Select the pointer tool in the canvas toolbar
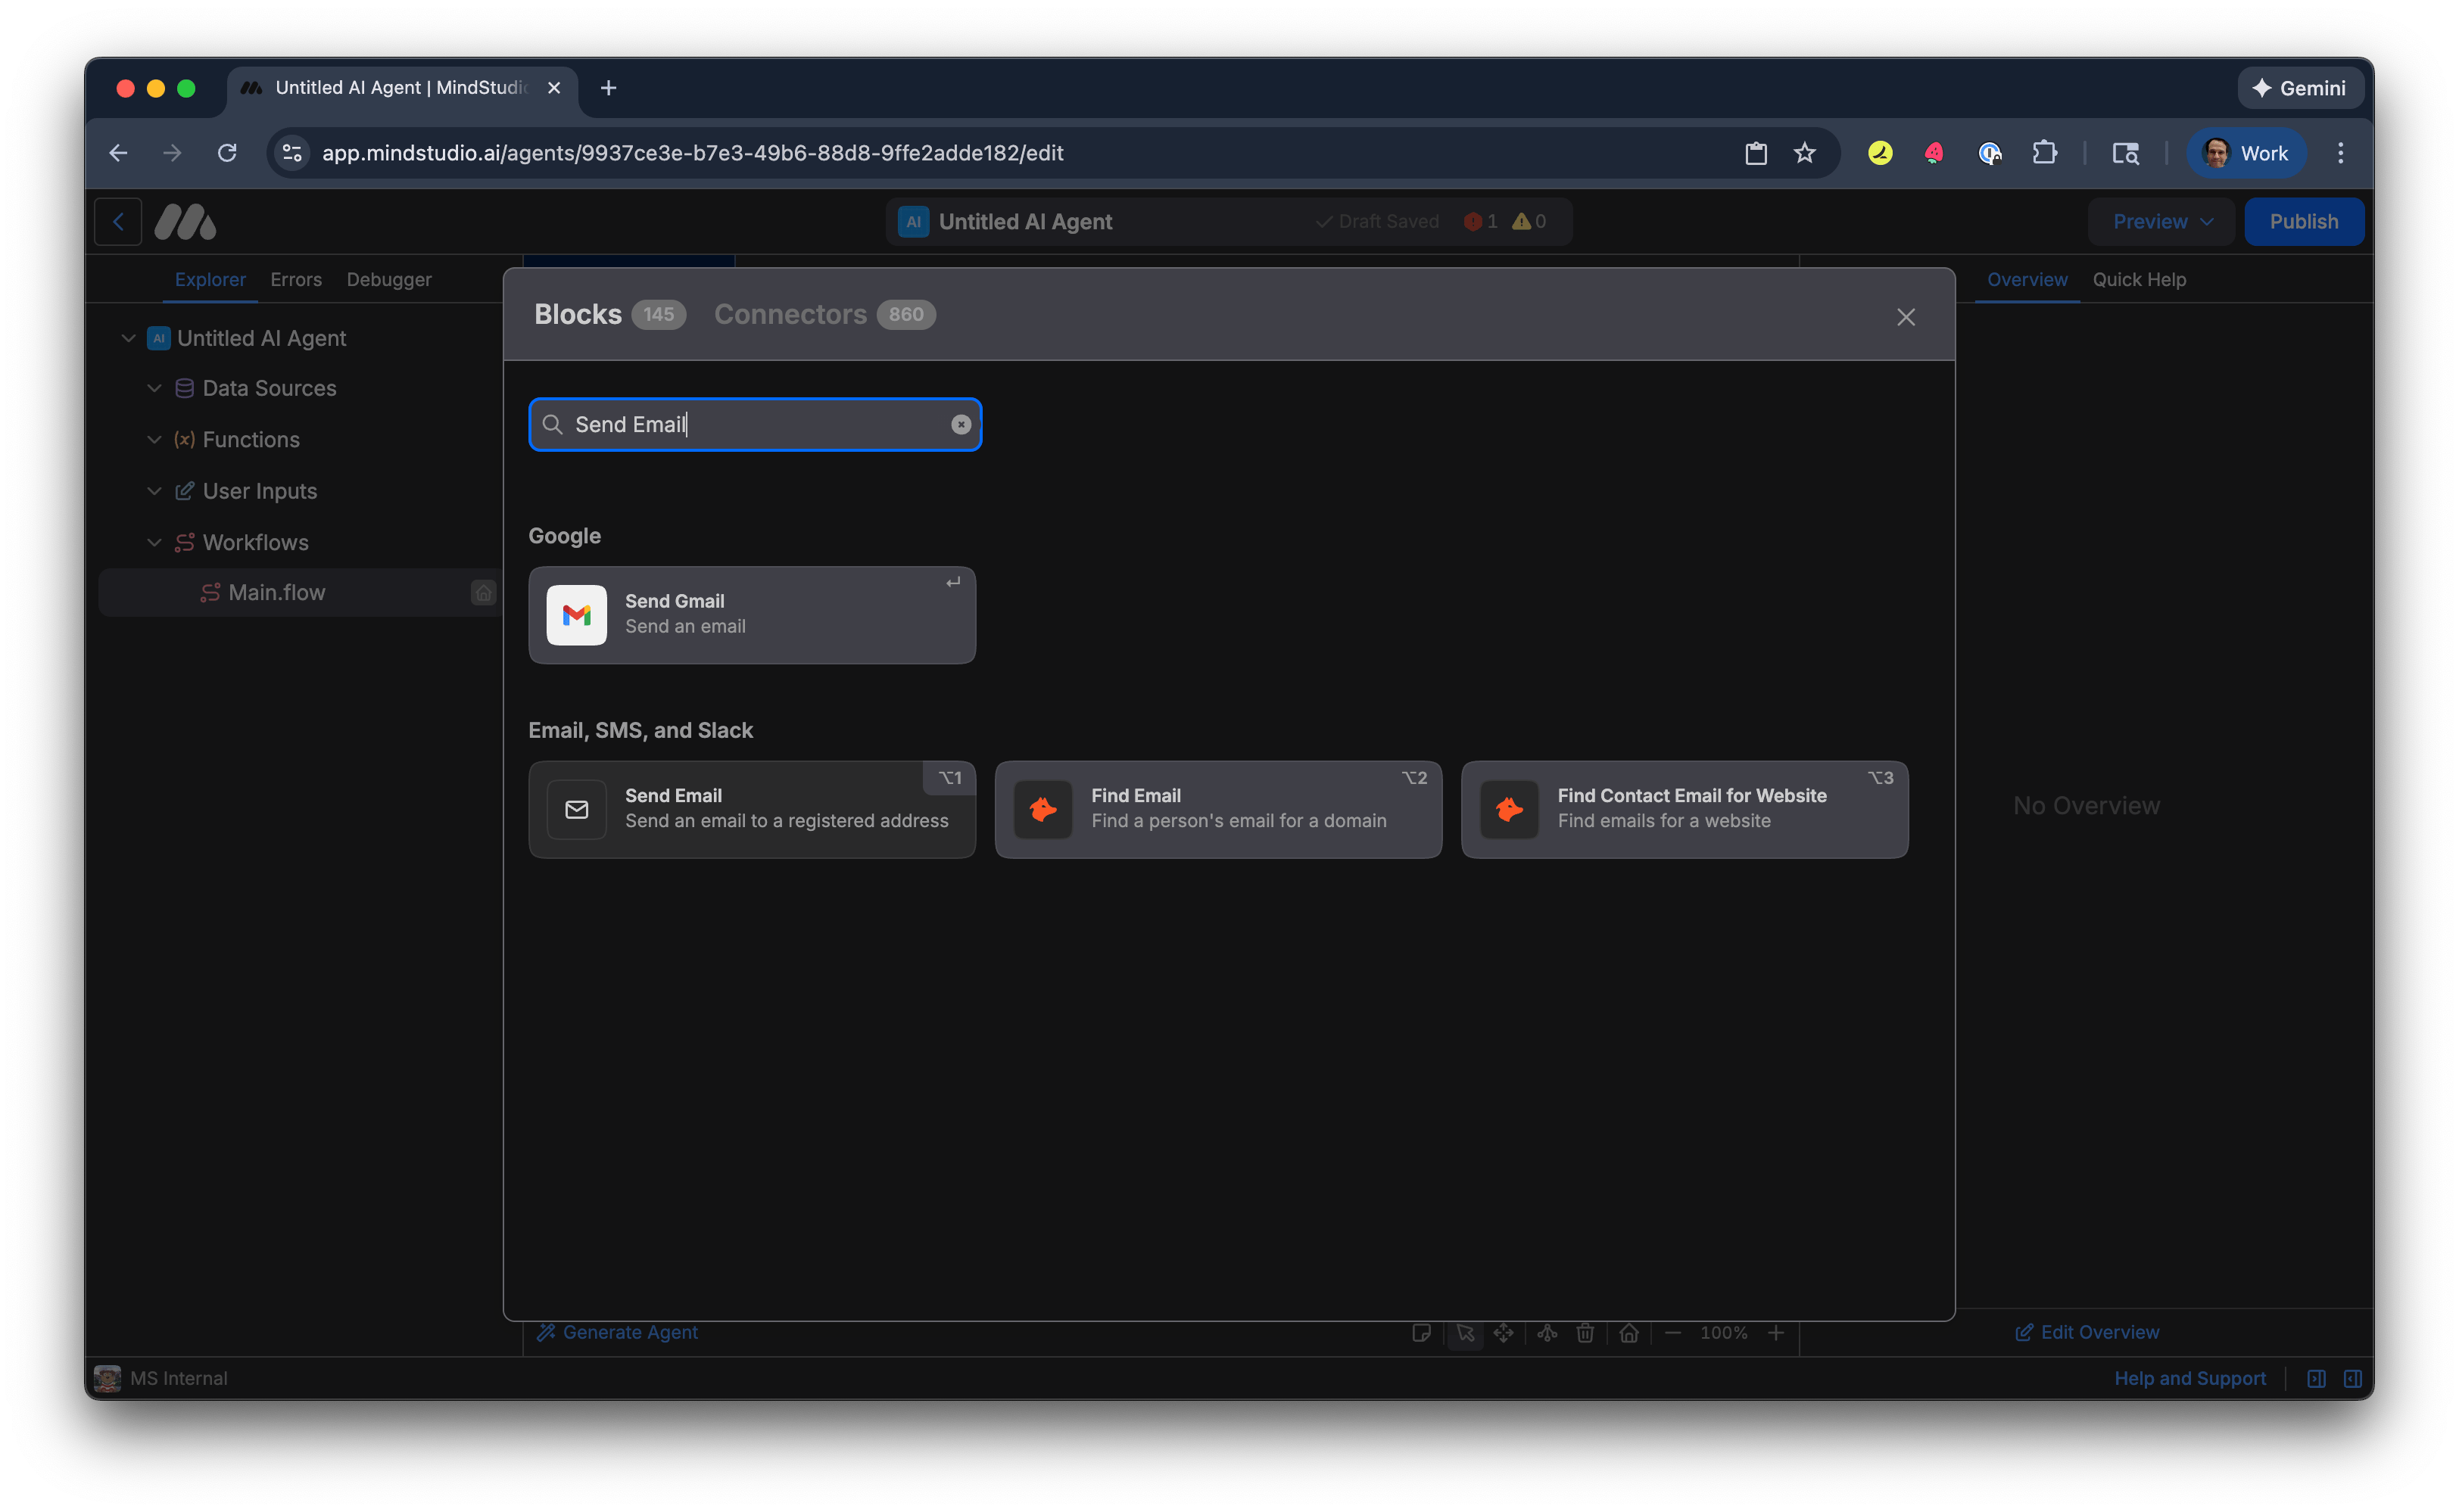 click(1466, 1332)
